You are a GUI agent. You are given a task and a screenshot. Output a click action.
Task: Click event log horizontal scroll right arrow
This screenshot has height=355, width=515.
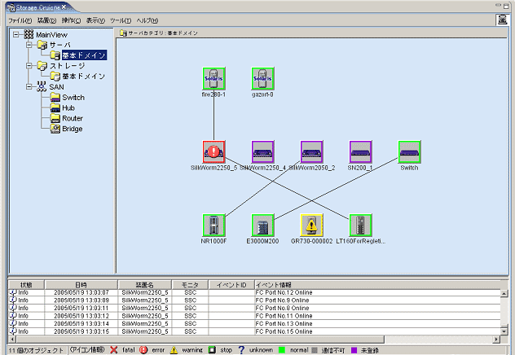pyautogui.click(x=496, y=340)
